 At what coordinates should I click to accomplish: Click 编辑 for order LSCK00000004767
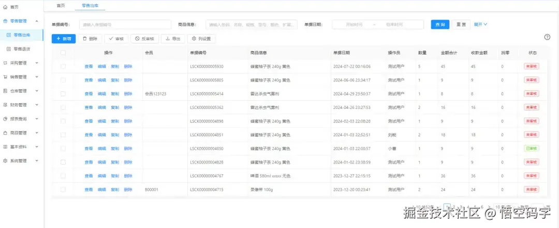pos(102,176)
